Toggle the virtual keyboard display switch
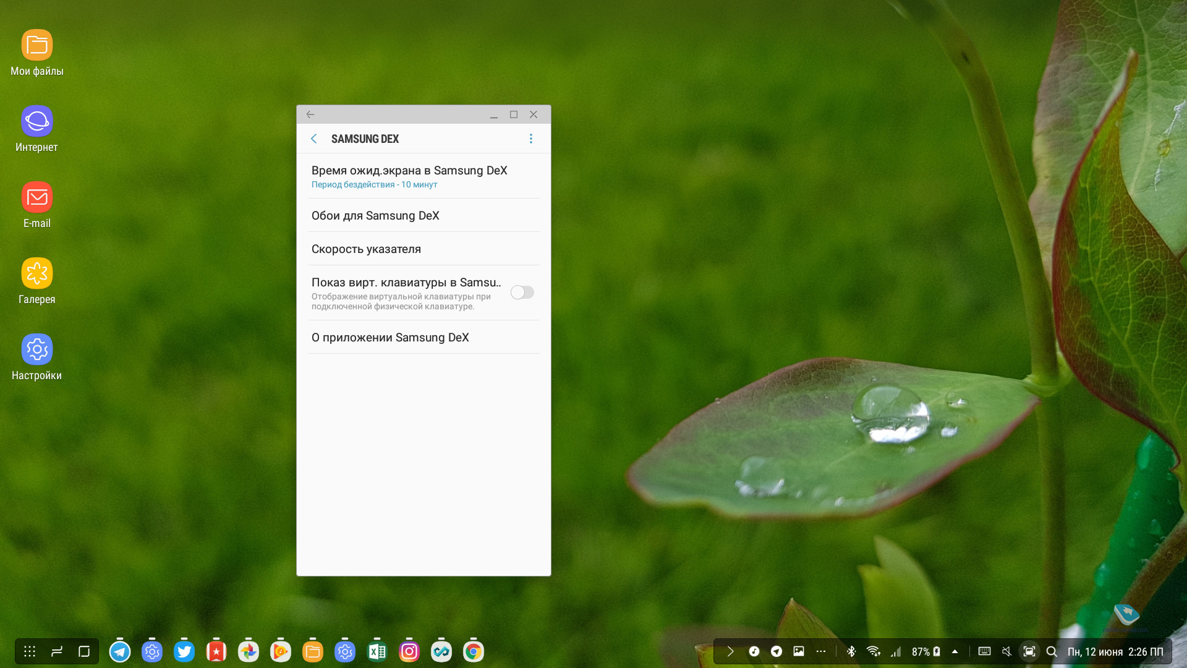This screenshot has height=668, width=1187. (x=522, y=293)
